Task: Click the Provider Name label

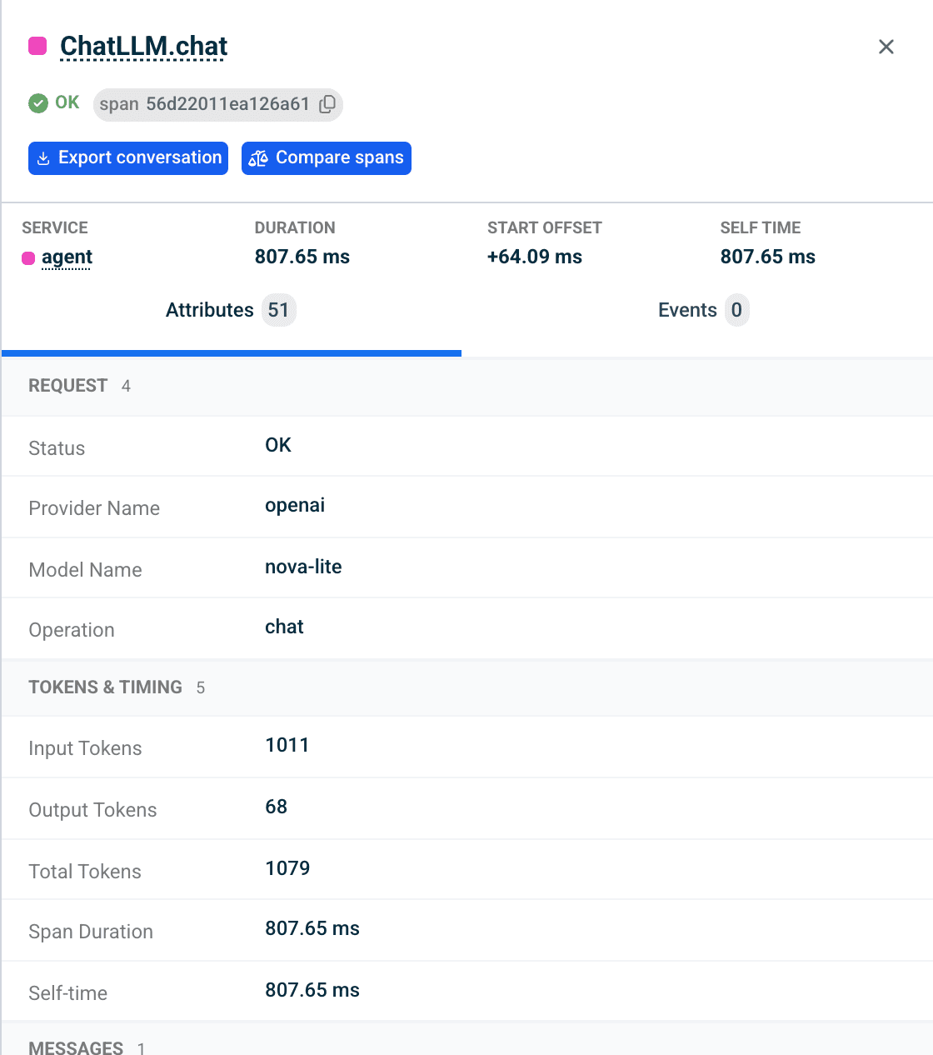Action: click(x=94, y=509)
